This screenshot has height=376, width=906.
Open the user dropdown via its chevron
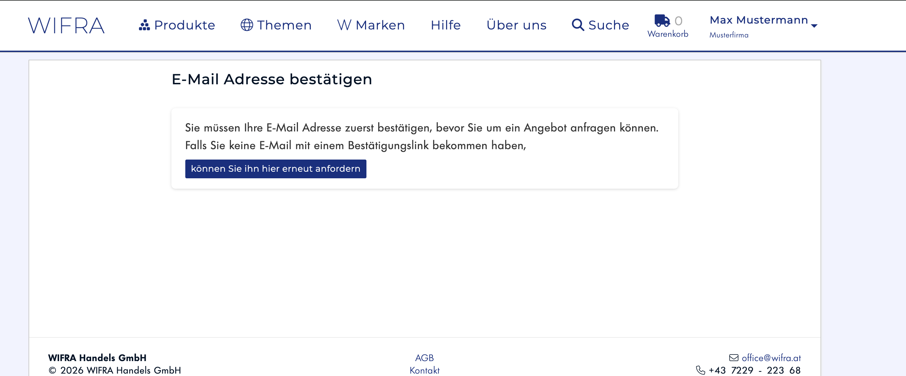814,26
